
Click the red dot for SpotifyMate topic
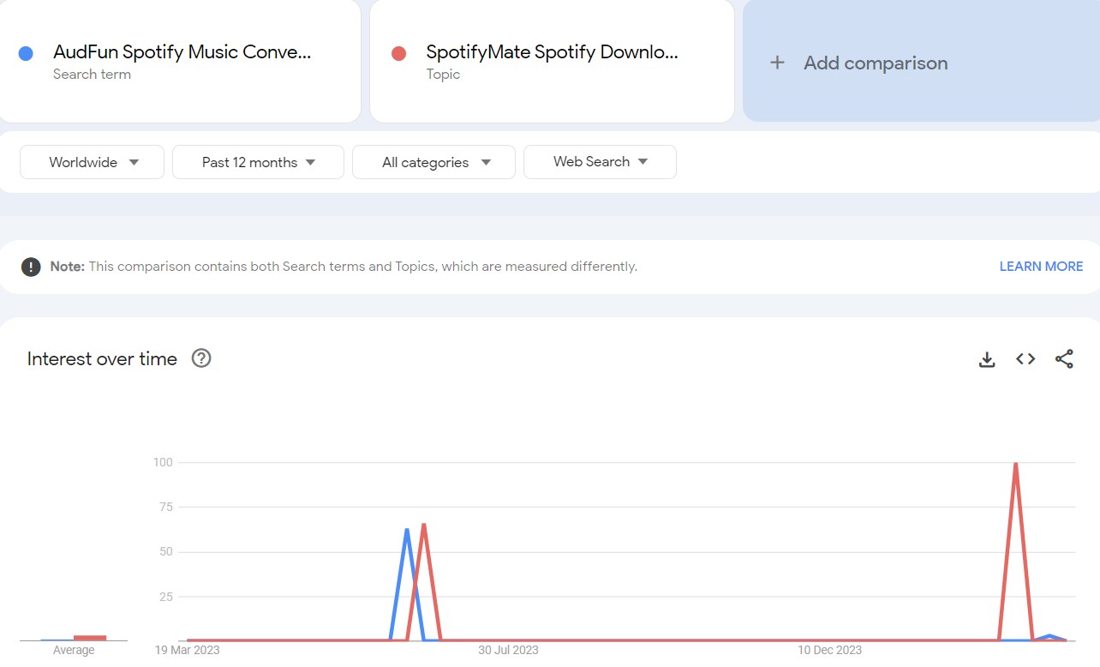pos(398,53)
